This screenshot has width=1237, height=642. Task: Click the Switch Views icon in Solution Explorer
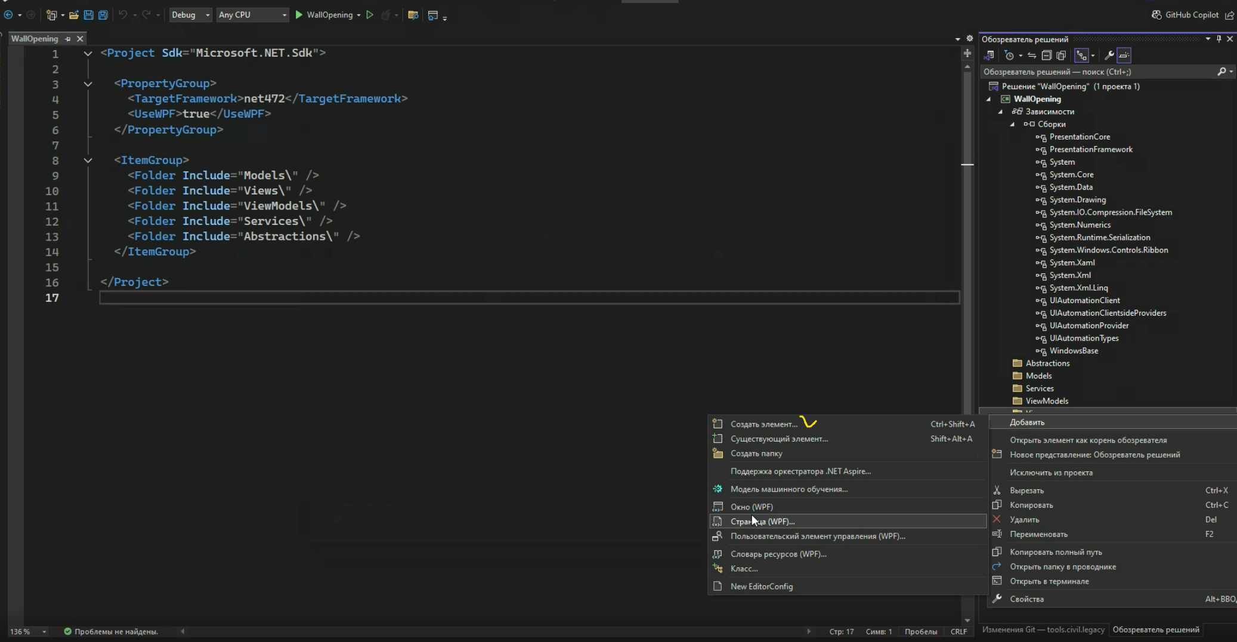coord(989,55)
